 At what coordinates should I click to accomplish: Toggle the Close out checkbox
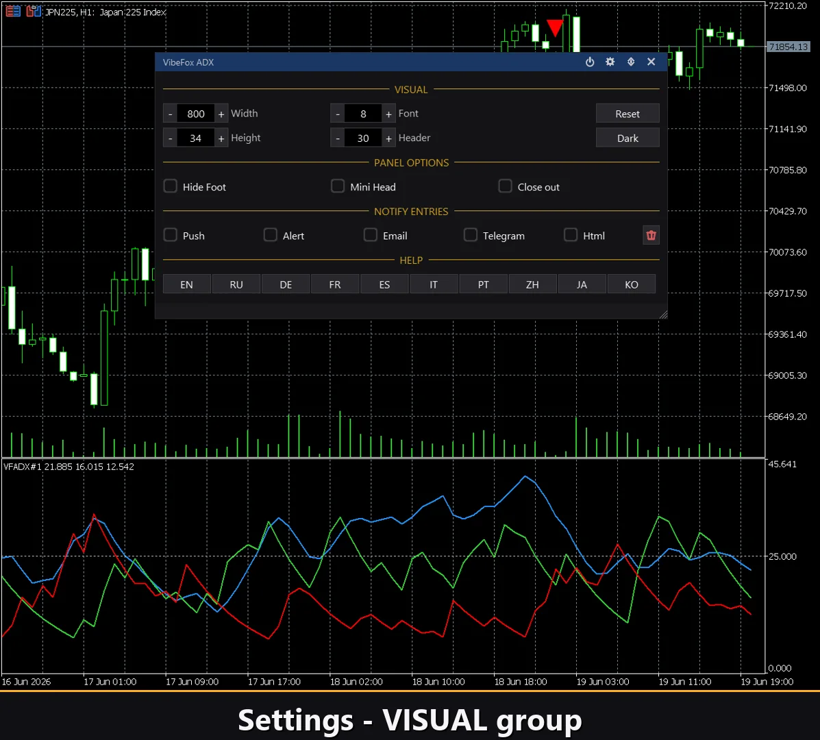click(505, 186)
